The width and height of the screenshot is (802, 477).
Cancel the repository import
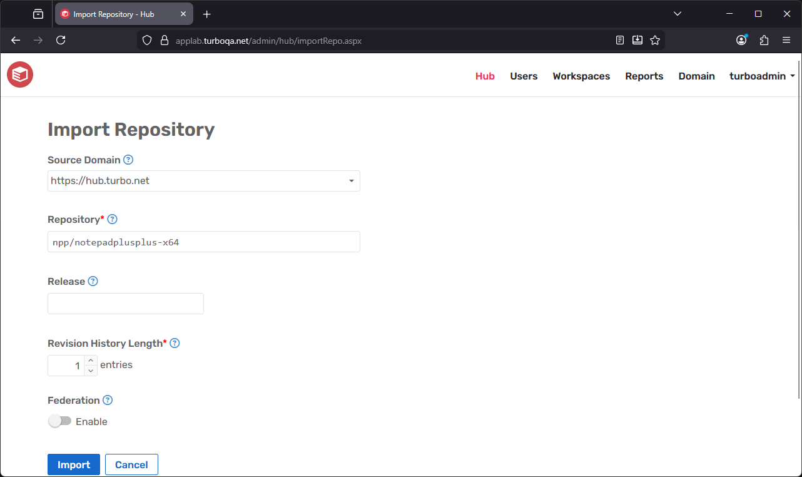click(131, 464)
